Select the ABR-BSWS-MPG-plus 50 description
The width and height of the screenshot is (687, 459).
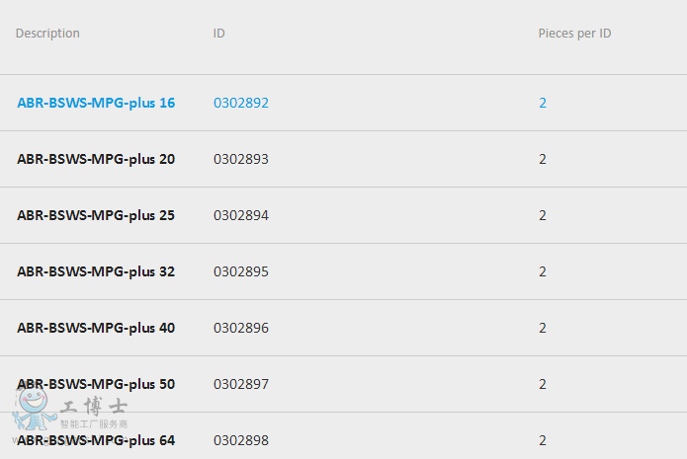tap(96, 384)
